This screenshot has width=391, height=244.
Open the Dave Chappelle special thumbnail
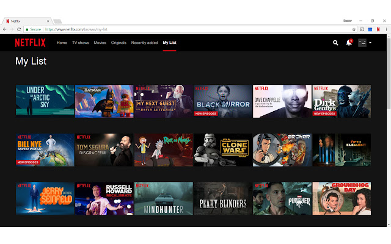point(282,101)
